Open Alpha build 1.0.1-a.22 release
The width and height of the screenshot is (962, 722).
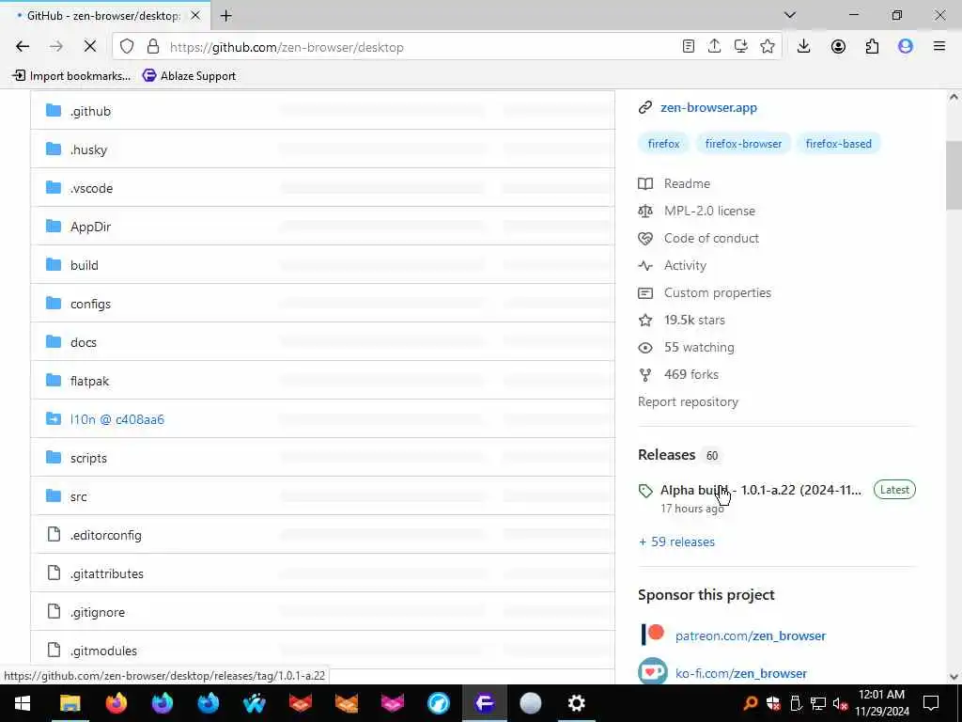click(x=761, y=490)
